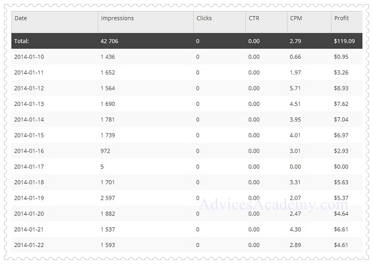
Task: Click the Clicks column header
Action: pyautogui.click(x=204, y=18)
